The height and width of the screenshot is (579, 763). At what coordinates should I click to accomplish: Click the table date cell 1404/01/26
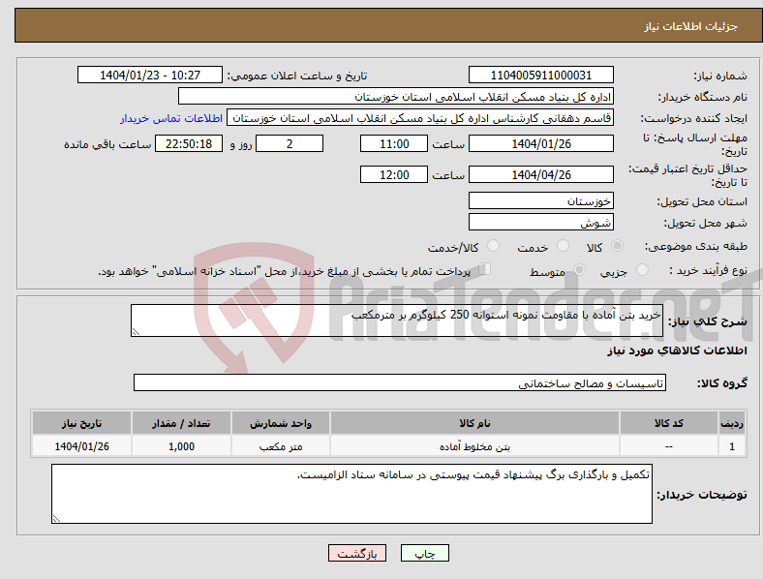point(81,446)
